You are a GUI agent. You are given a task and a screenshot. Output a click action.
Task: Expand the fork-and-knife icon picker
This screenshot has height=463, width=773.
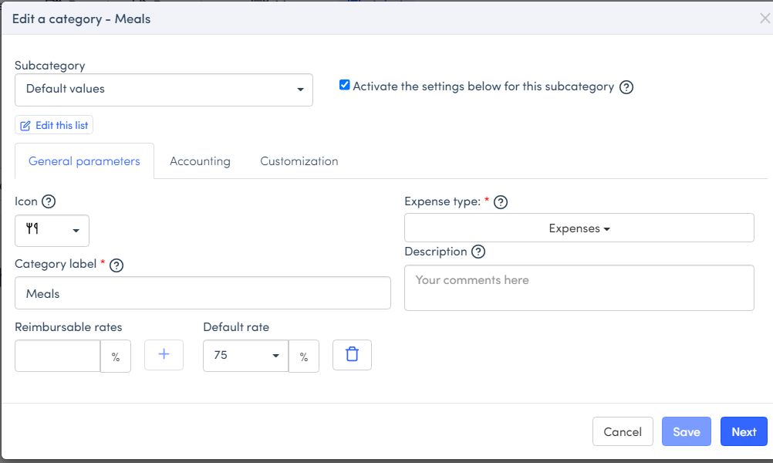coord(52,231)
